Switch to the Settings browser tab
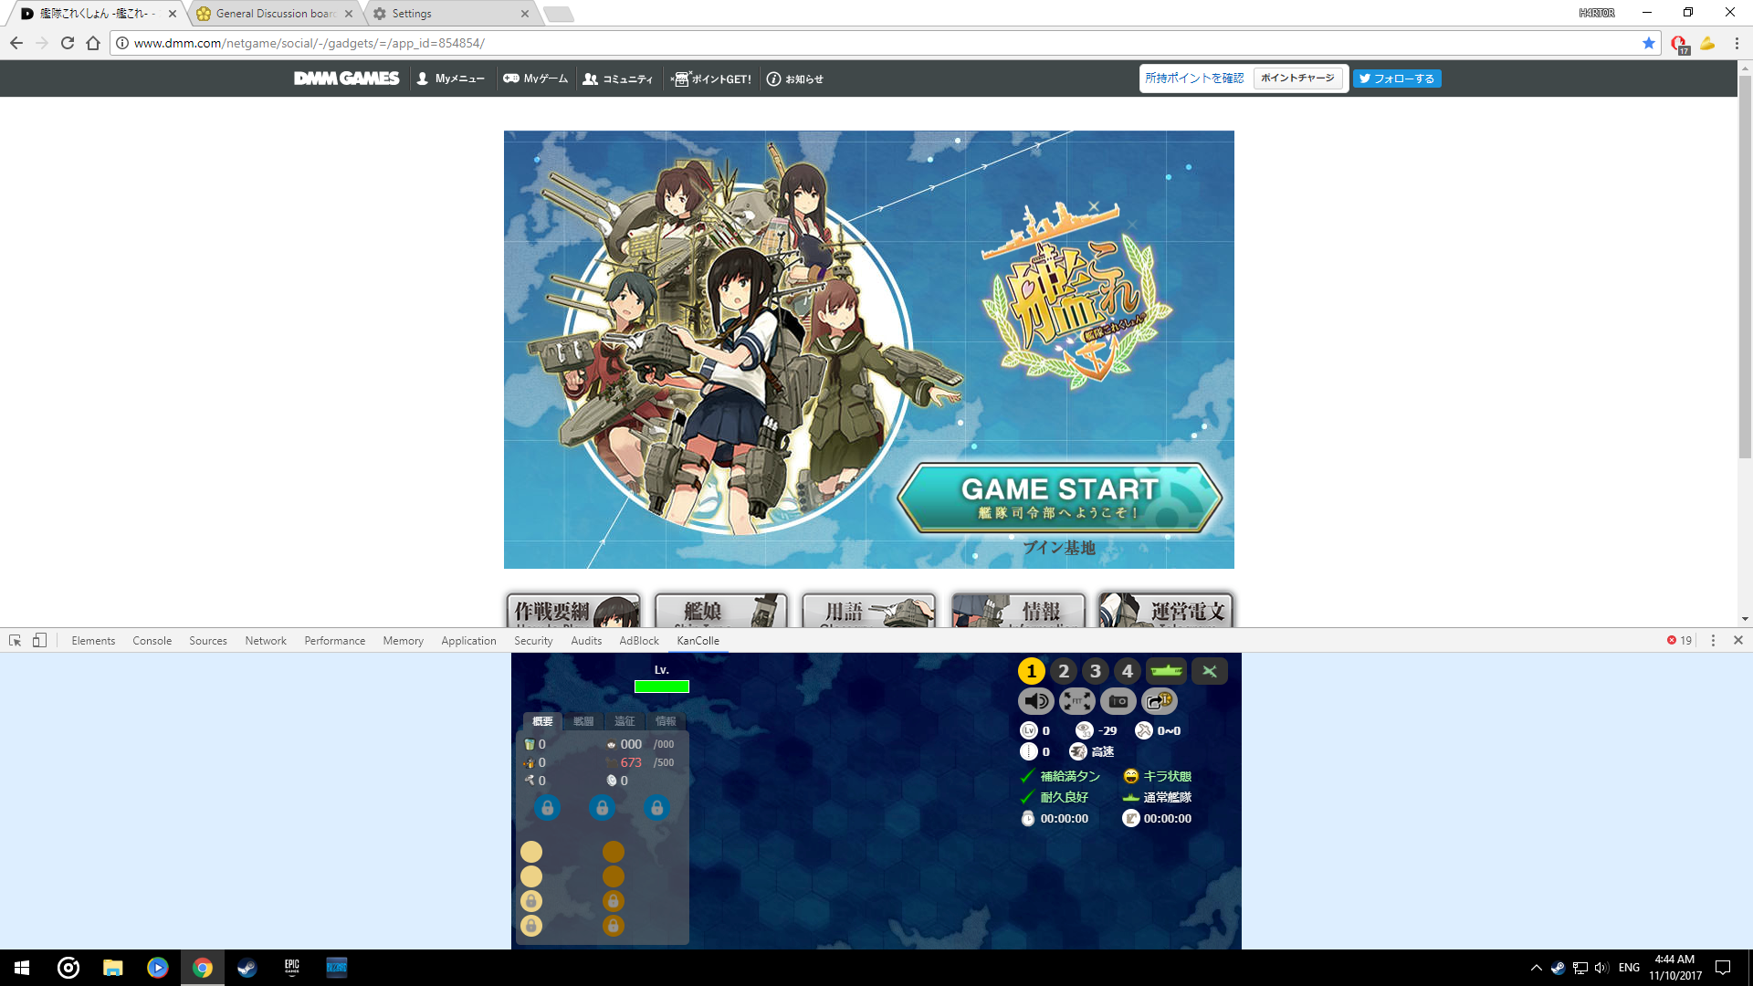The height and width of the screenshot is (986, 1753). pos(451,14)
